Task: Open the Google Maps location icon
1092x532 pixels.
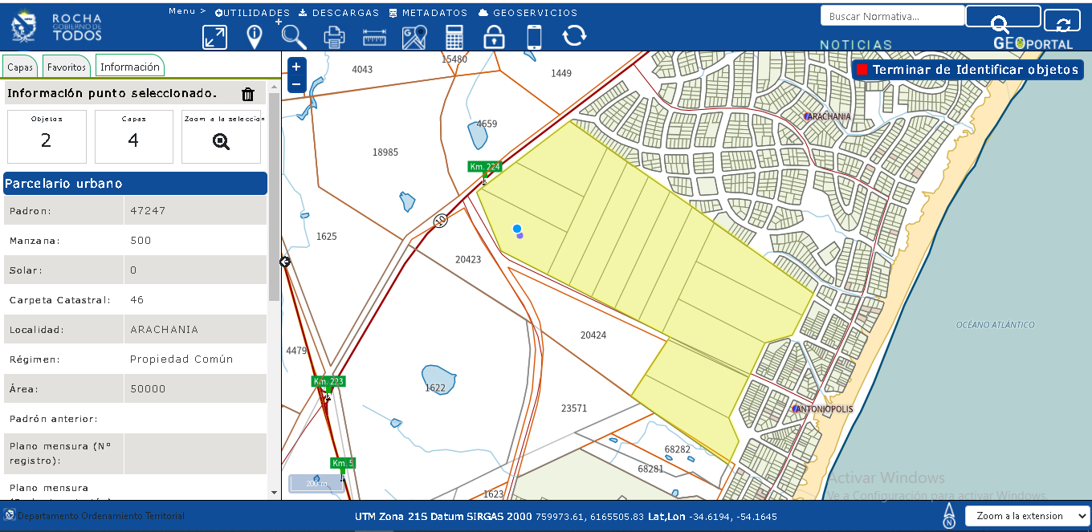Action: (414, 37)
